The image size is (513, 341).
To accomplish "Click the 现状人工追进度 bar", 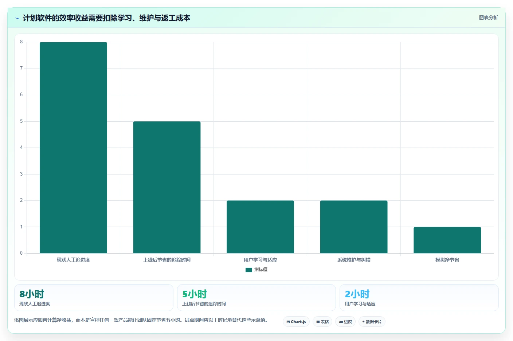I will [x=73, y=148].
